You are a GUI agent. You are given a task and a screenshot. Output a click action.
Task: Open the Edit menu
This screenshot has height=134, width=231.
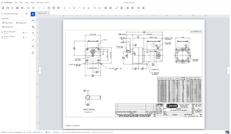[x=21, y=3]
